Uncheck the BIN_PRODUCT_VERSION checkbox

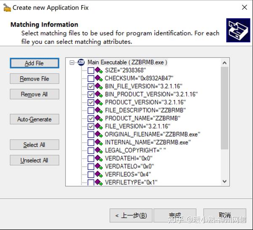point(91,94)
